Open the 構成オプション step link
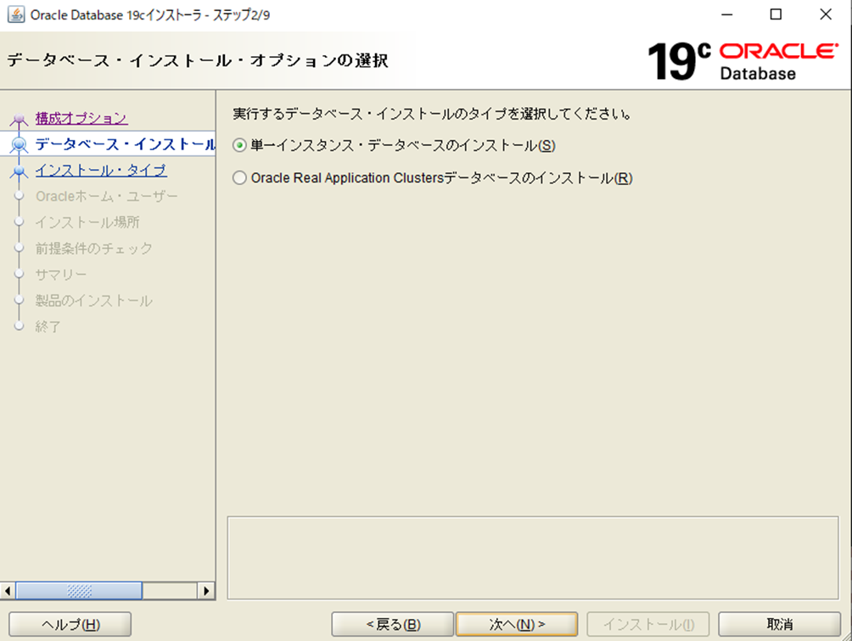The width and height of the screenshot is (852, 641). pos(81,118)
